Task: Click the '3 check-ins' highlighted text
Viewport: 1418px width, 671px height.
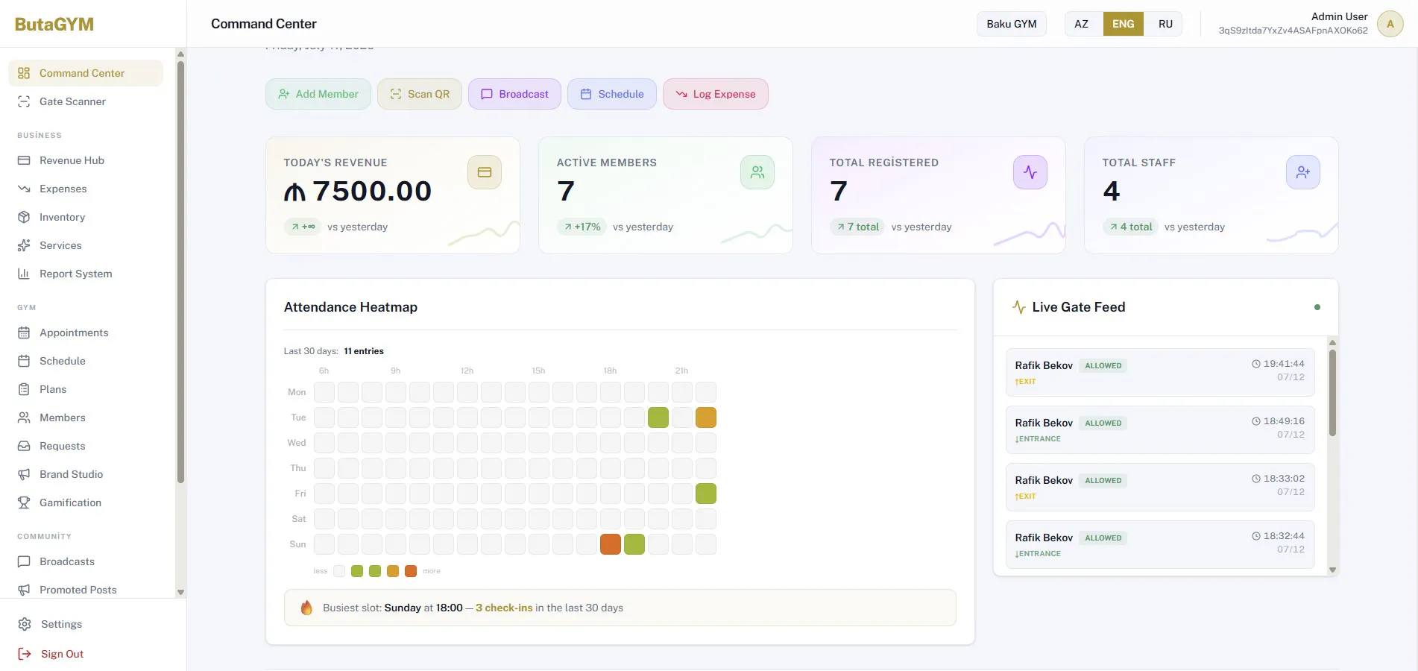Action: tap(504, 608)
